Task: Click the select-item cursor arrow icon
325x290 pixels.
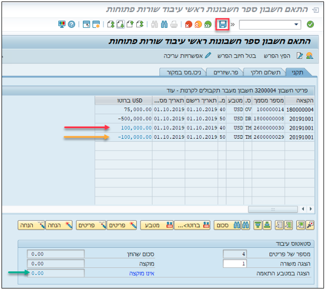Action: coord(310,225)
